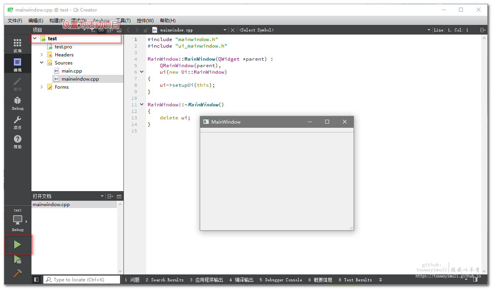Open the 控件(W) menu
Image resolution: width=492 pixels, height=289 pixels.
pos(145,21)
